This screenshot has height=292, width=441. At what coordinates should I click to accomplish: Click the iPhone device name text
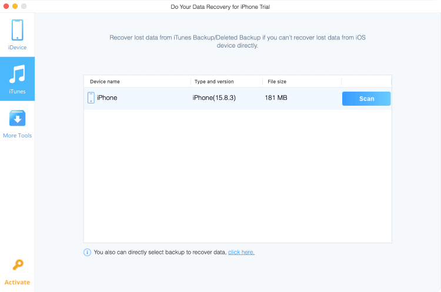107,98
